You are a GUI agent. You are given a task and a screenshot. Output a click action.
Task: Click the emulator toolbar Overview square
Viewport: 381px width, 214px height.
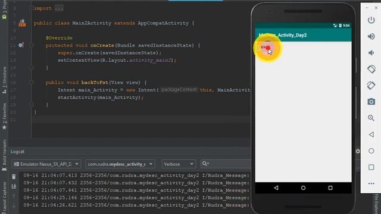tap(371, 167)
